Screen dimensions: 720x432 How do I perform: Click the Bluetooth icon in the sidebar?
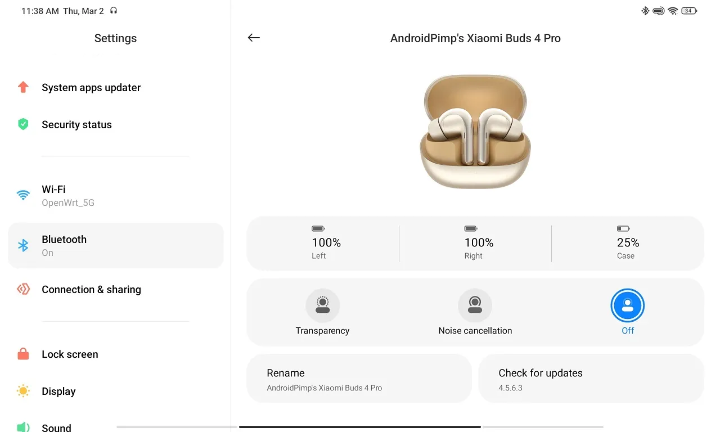coord(23,245)
